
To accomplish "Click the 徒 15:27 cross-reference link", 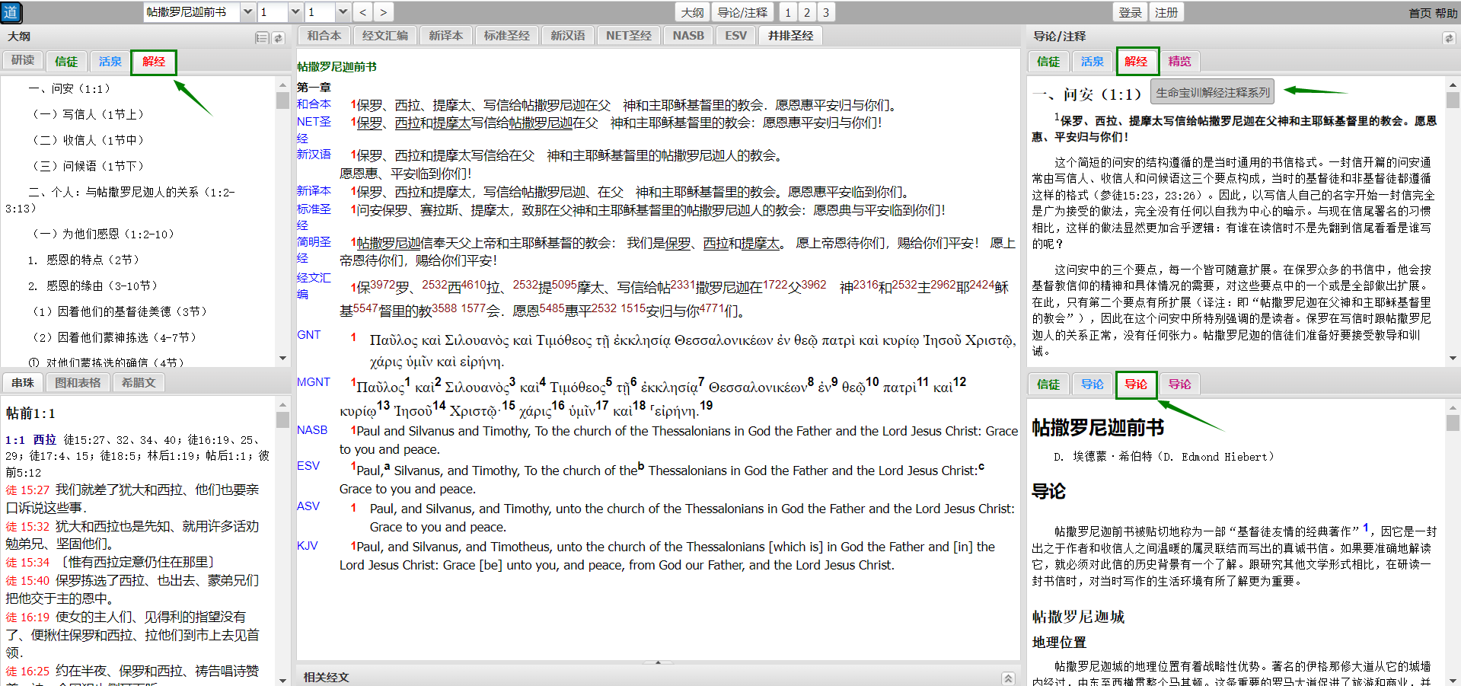I will coord(27,490).
